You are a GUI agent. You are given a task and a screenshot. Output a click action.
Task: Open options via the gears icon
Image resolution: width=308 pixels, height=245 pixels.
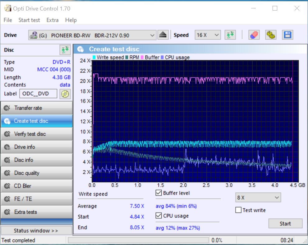click(271, 35)
